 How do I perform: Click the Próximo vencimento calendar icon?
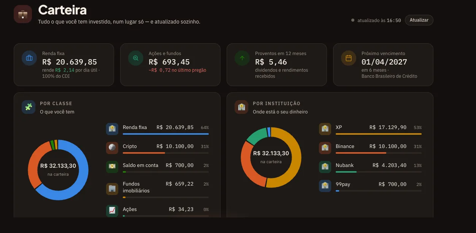[349, 58]
